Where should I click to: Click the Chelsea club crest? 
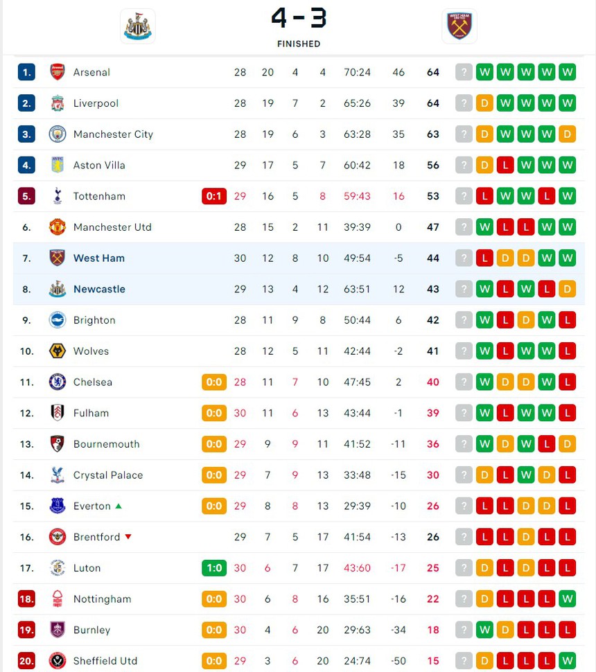pos(57,382)
